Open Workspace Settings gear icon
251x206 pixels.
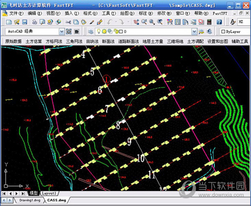[x=69, y=31]
